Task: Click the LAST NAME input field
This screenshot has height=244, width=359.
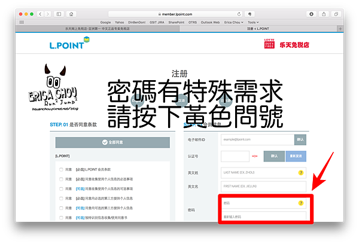Action: click(x=263, y=173)
